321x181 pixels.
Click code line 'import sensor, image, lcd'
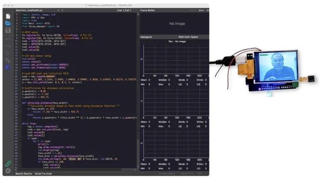coord(39,15)
